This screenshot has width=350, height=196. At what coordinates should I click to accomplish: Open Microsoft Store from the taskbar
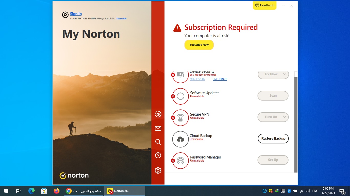(44, 191)
